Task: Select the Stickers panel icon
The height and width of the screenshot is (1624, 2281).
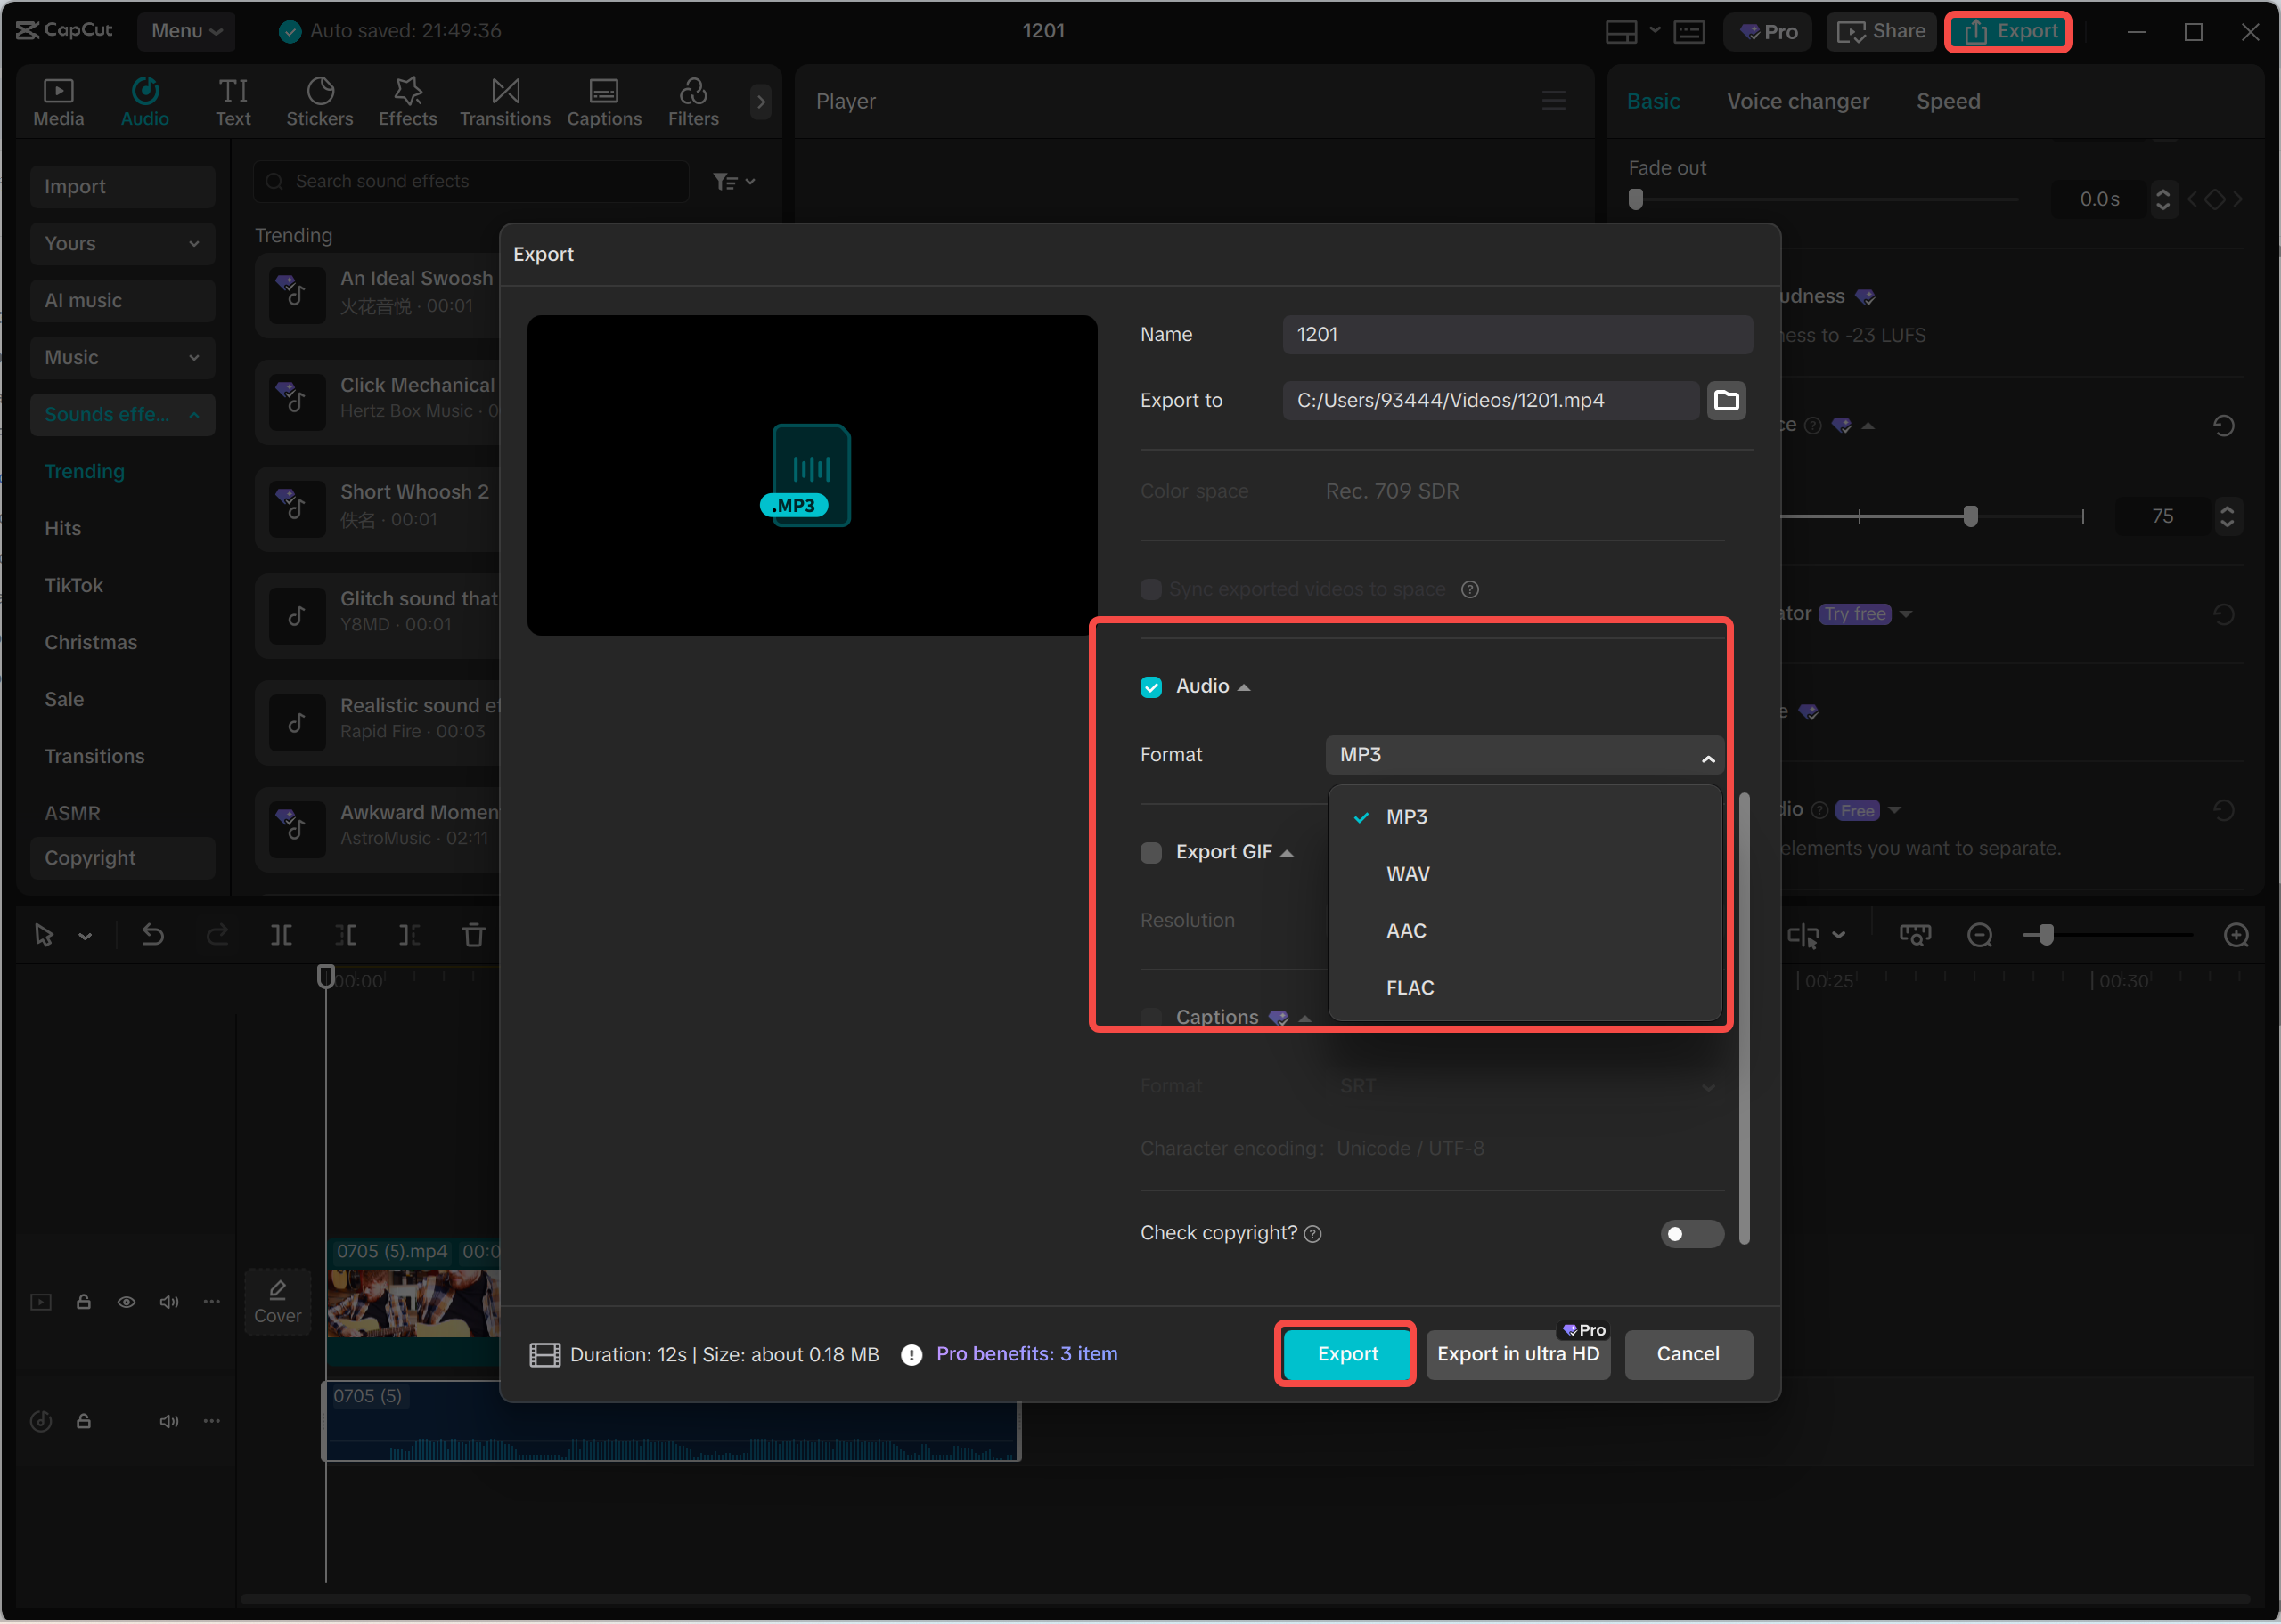Action: pyautogui.click(x=320, y=100)
